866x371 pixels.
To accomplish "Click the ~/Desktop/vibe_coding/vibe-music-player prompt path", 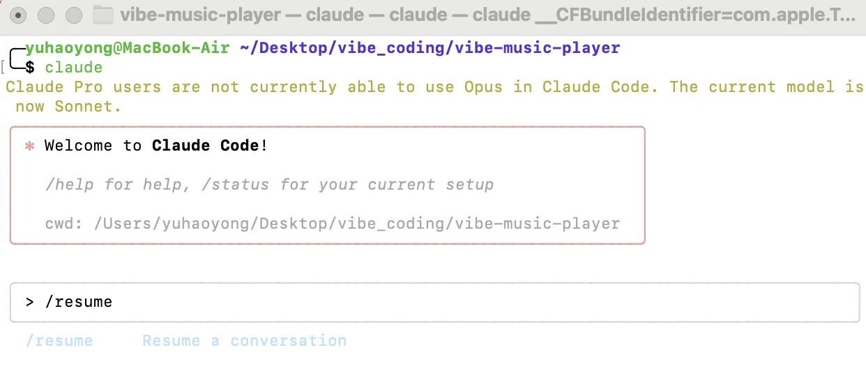I will (430, 48).
